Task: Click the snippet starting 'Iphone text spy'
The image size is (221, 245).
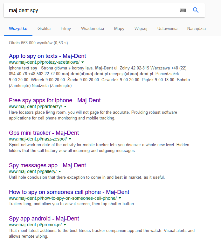Action: tap(99, 77)
